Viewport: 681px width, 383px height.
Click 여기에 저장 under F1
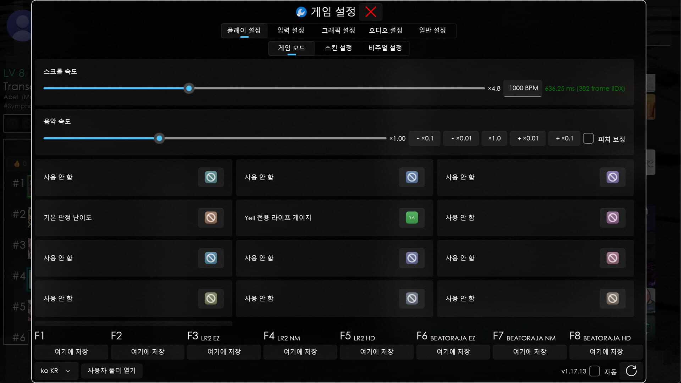tap(71, 352)
